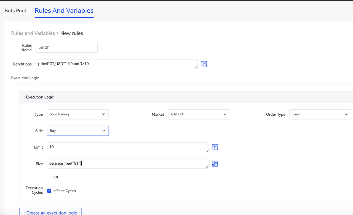Switch to the Bots Pool tab
Image resolution: width=353 pixels, height=215 pixels.
(x=15, y=11)
